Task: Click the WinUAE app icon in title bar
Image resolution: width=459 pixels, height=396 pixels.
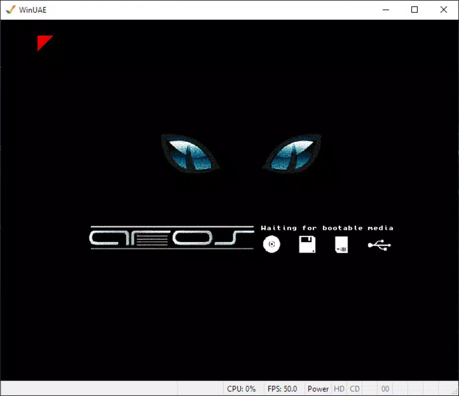Action: click(10, 10)
